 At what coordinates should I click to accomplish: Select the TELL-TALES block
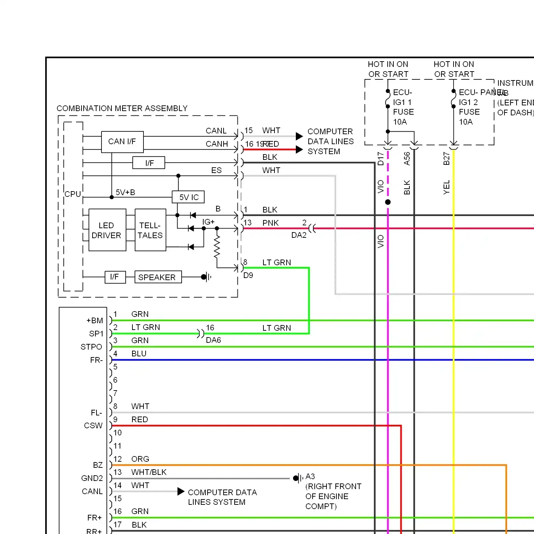pos(150,230)
